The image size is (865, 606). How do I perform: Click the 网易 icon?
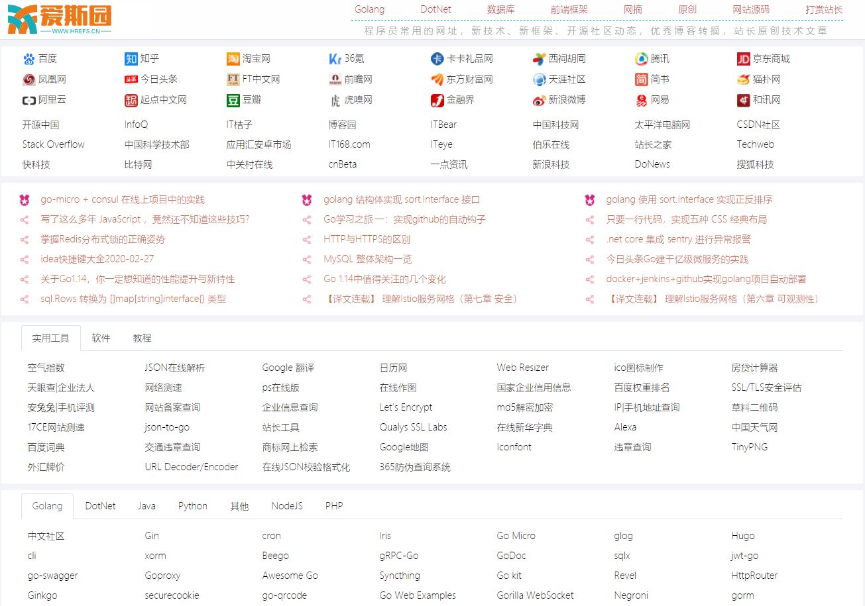tap(641, 100)
